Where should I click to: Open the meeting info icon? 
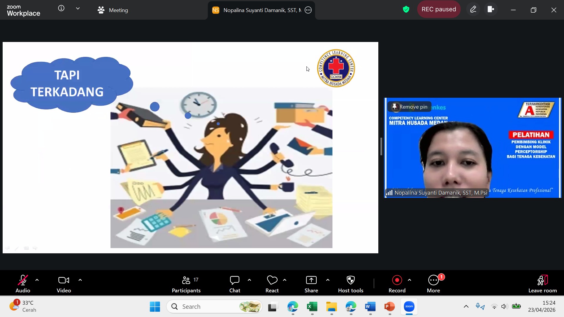click(x=61, y=8)
